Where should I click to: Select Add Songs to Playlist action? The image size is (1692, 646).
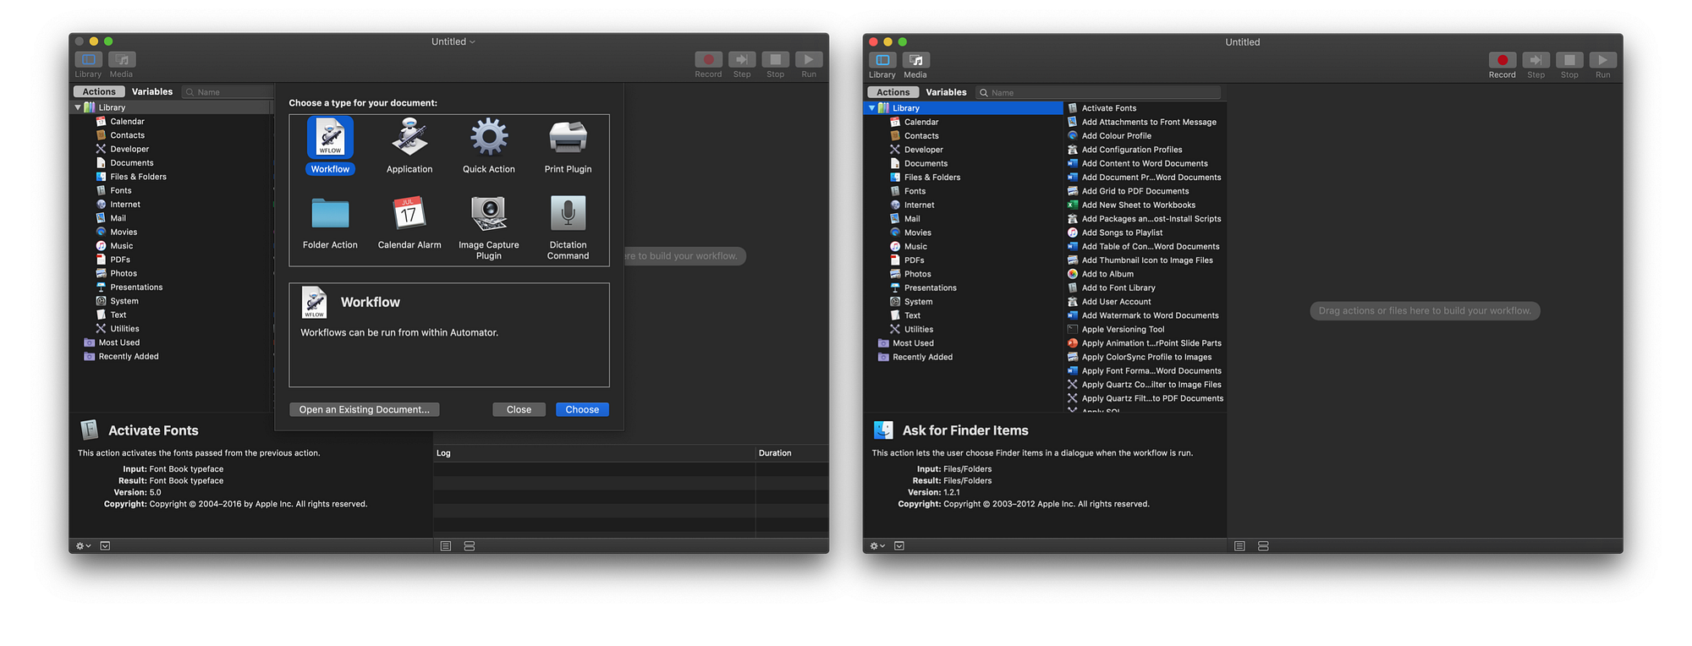1122,233
